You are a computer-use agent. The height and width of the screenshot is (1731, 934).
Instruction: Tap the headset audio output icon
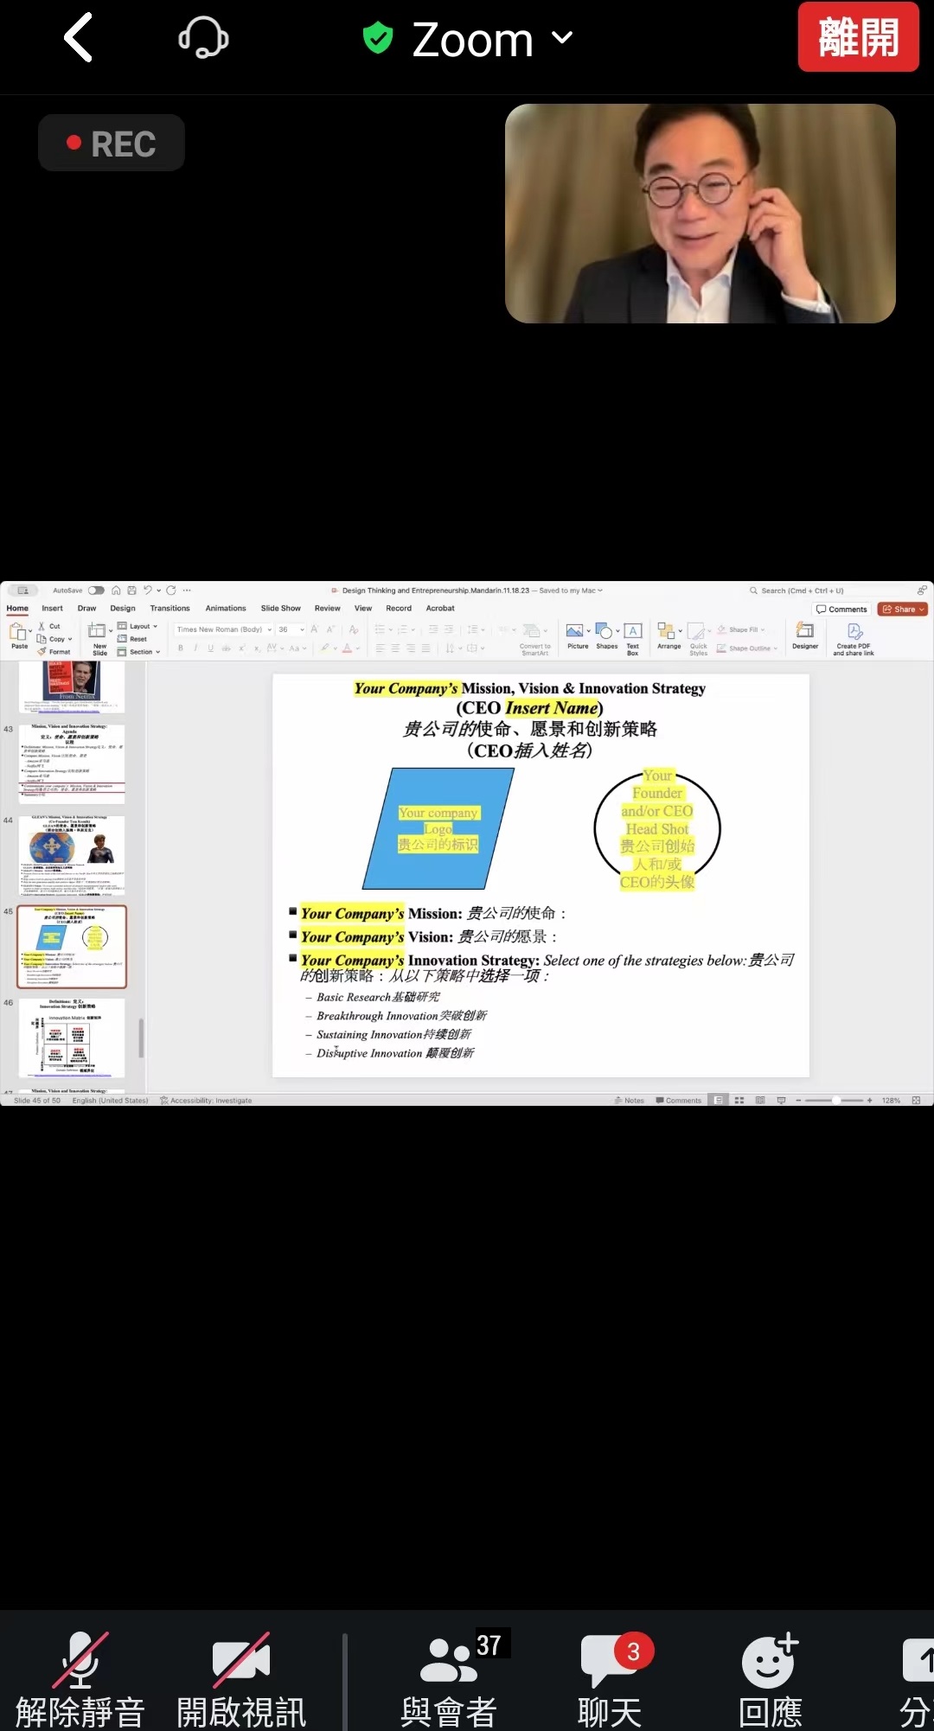(203, 38)
